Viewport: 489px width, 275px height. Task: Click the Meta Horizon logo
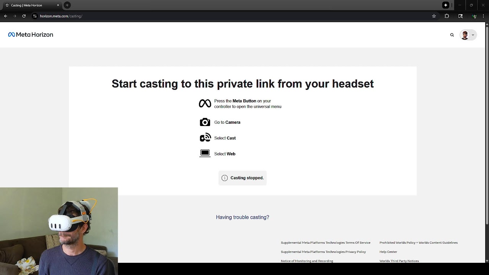pos(31,35)
